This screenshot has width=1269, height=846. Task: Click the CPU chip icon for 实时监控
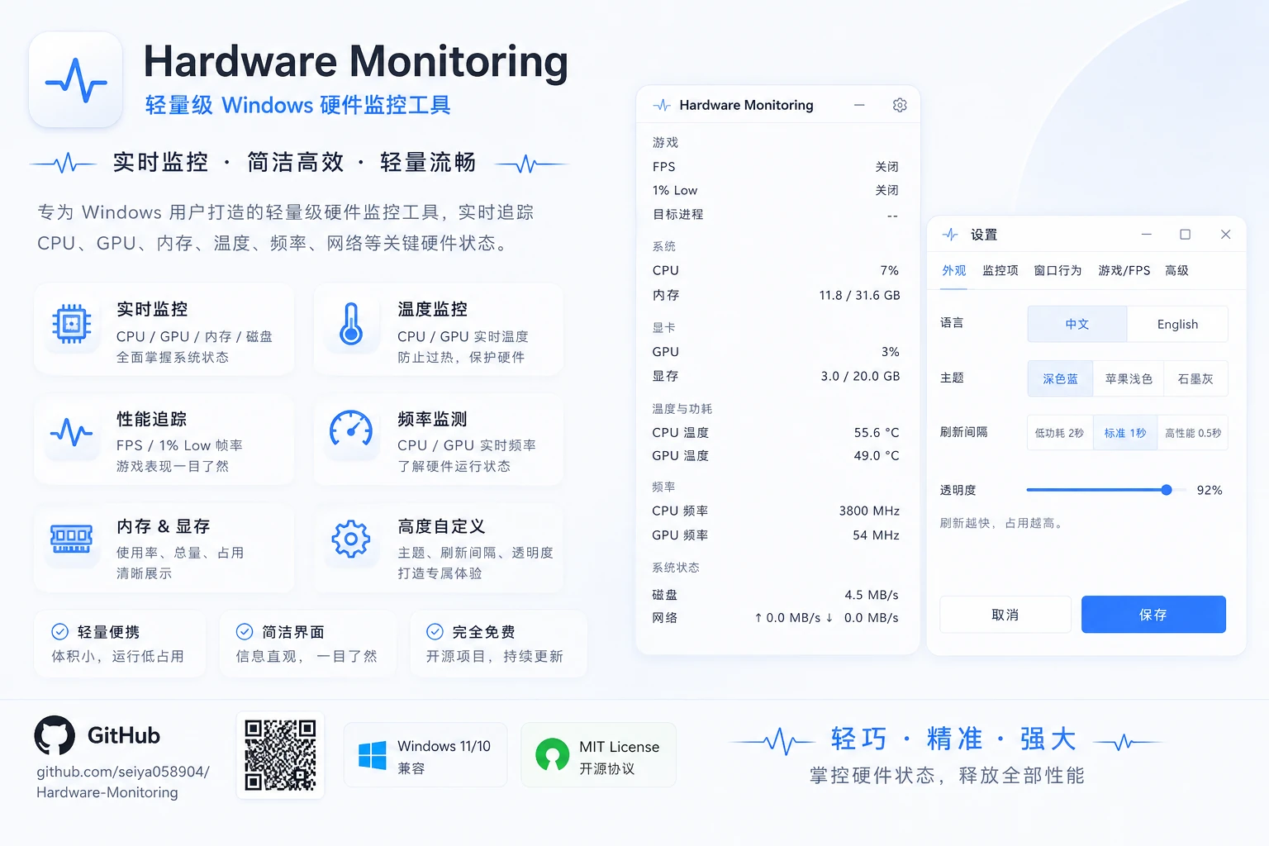(x=72, y=324)
